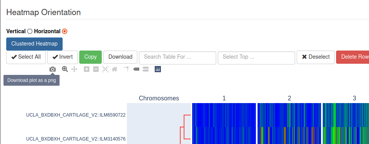Click the Zoom in plus icon

click(x=87, y=69)
